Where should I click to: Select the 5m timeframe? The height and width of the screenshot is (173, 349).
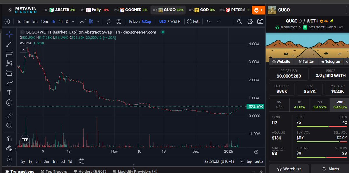pos(35,22)
